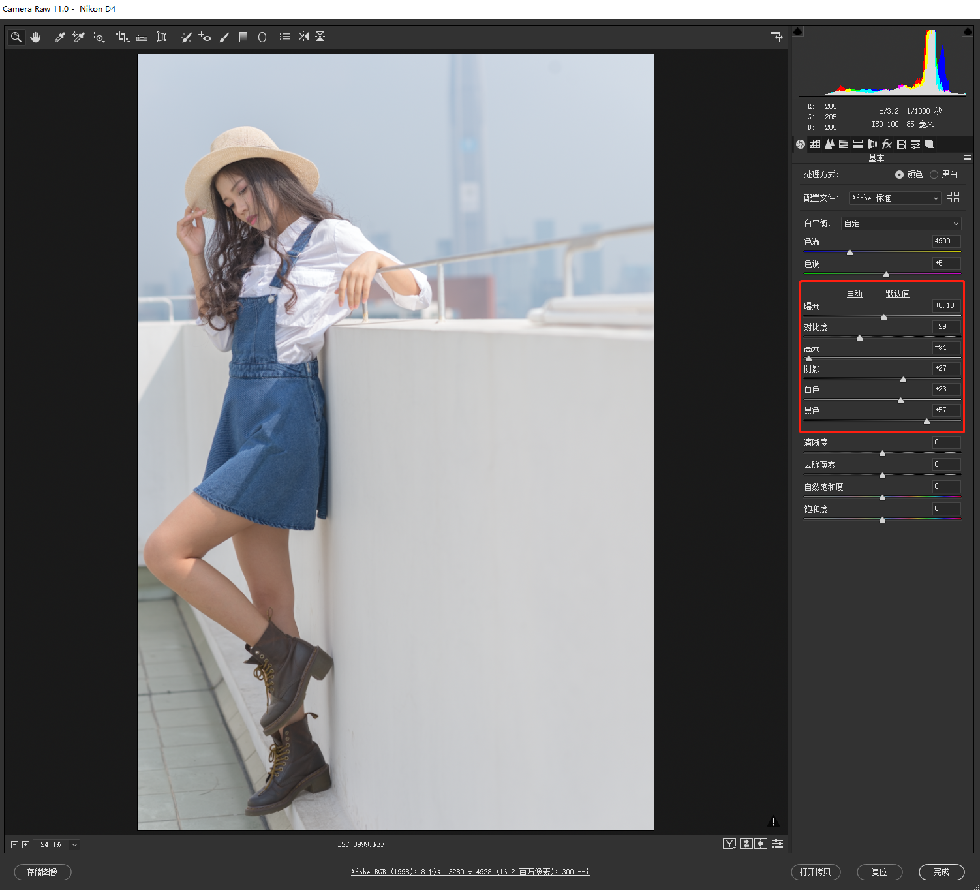This screenshot has width=980, height=890.
Task: Select the 颜色 processing radio button
Action: point(899,174)
